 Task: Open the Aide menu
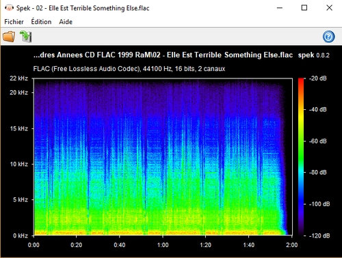point(66,22)
